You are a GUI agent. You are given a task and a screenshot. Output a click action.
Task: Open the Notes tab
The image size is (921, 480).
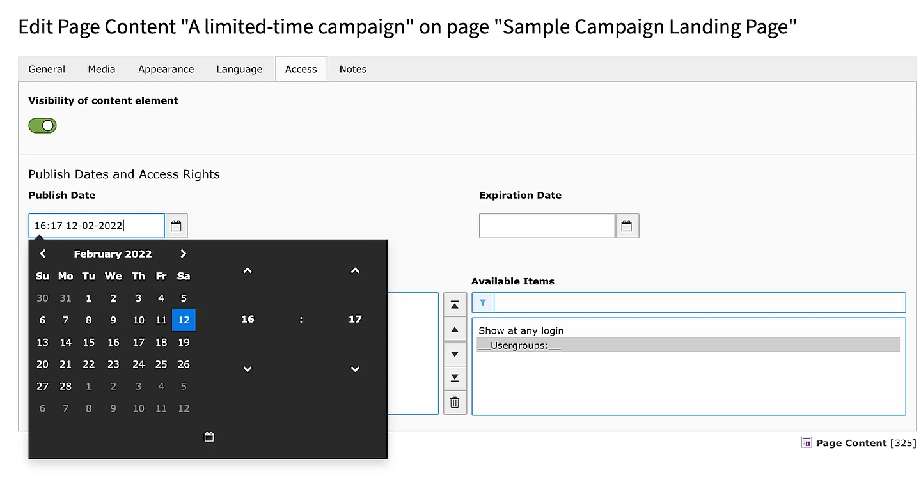pyautogui.click(x=352, y=68)
